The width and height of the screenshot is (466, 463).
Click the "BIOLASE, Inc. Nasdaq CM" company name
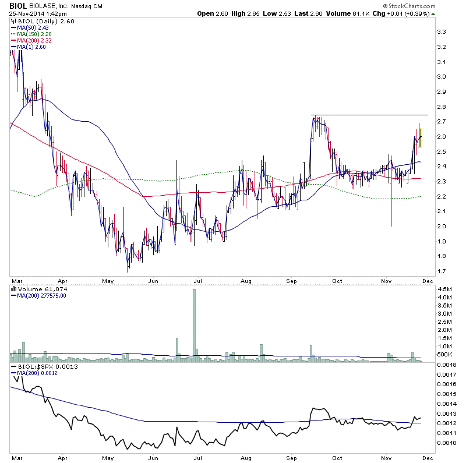[x=66, y=6]
